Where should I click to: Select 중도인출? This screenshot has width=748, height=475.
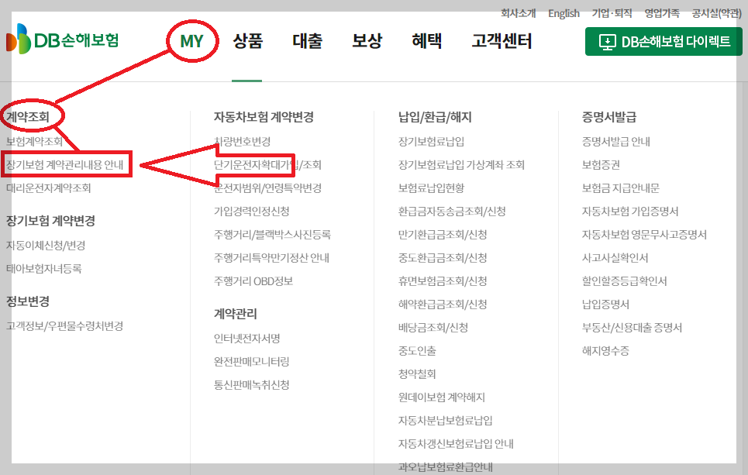pos(418,351)
